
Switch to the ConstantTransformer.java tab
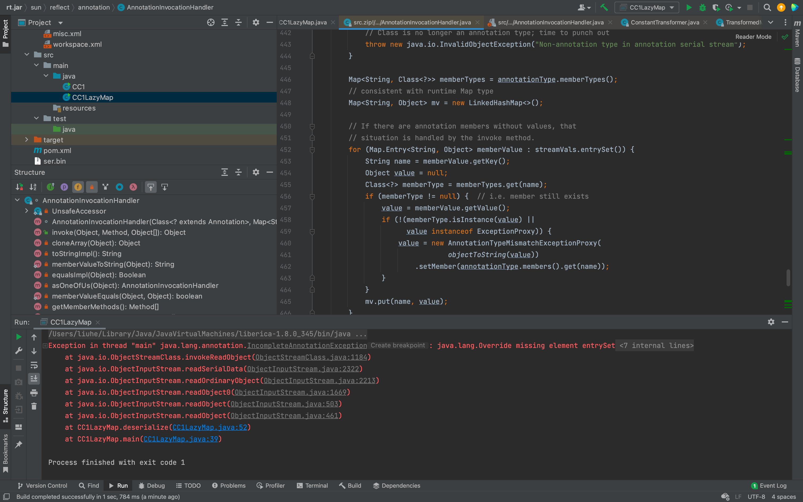tap(664, 22)
